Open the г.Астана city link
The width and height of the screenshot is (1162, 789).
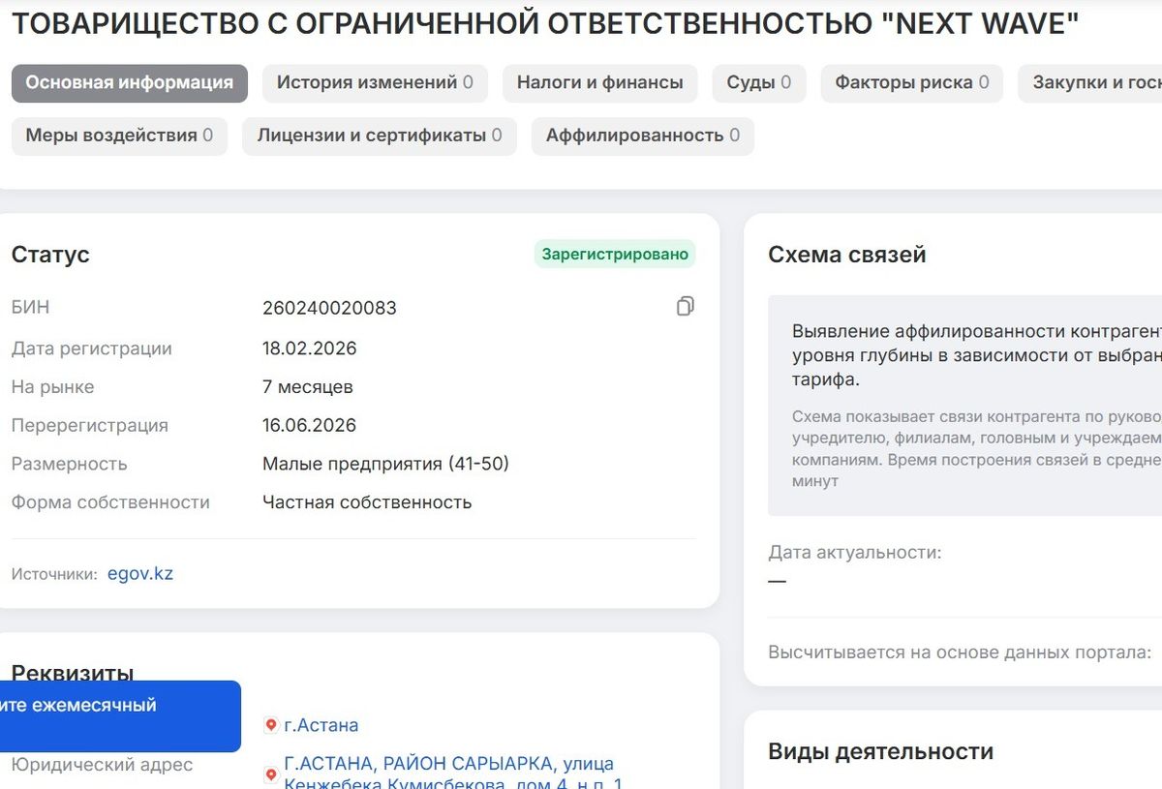(x=321, y=725)
